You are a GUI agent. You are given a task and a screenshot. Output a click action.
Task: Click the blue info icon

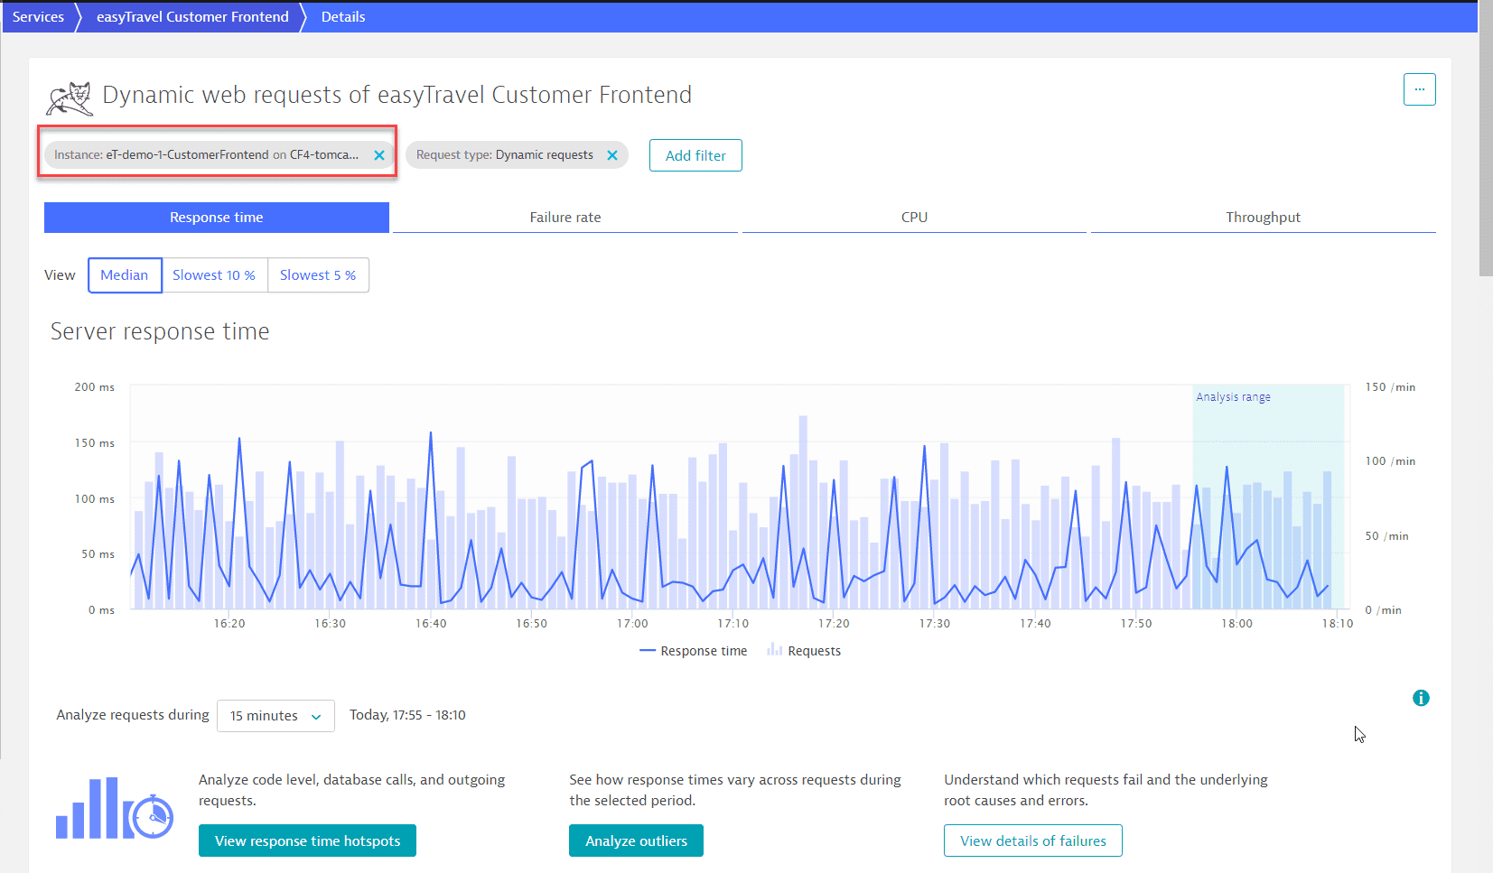pos(1421,698)
